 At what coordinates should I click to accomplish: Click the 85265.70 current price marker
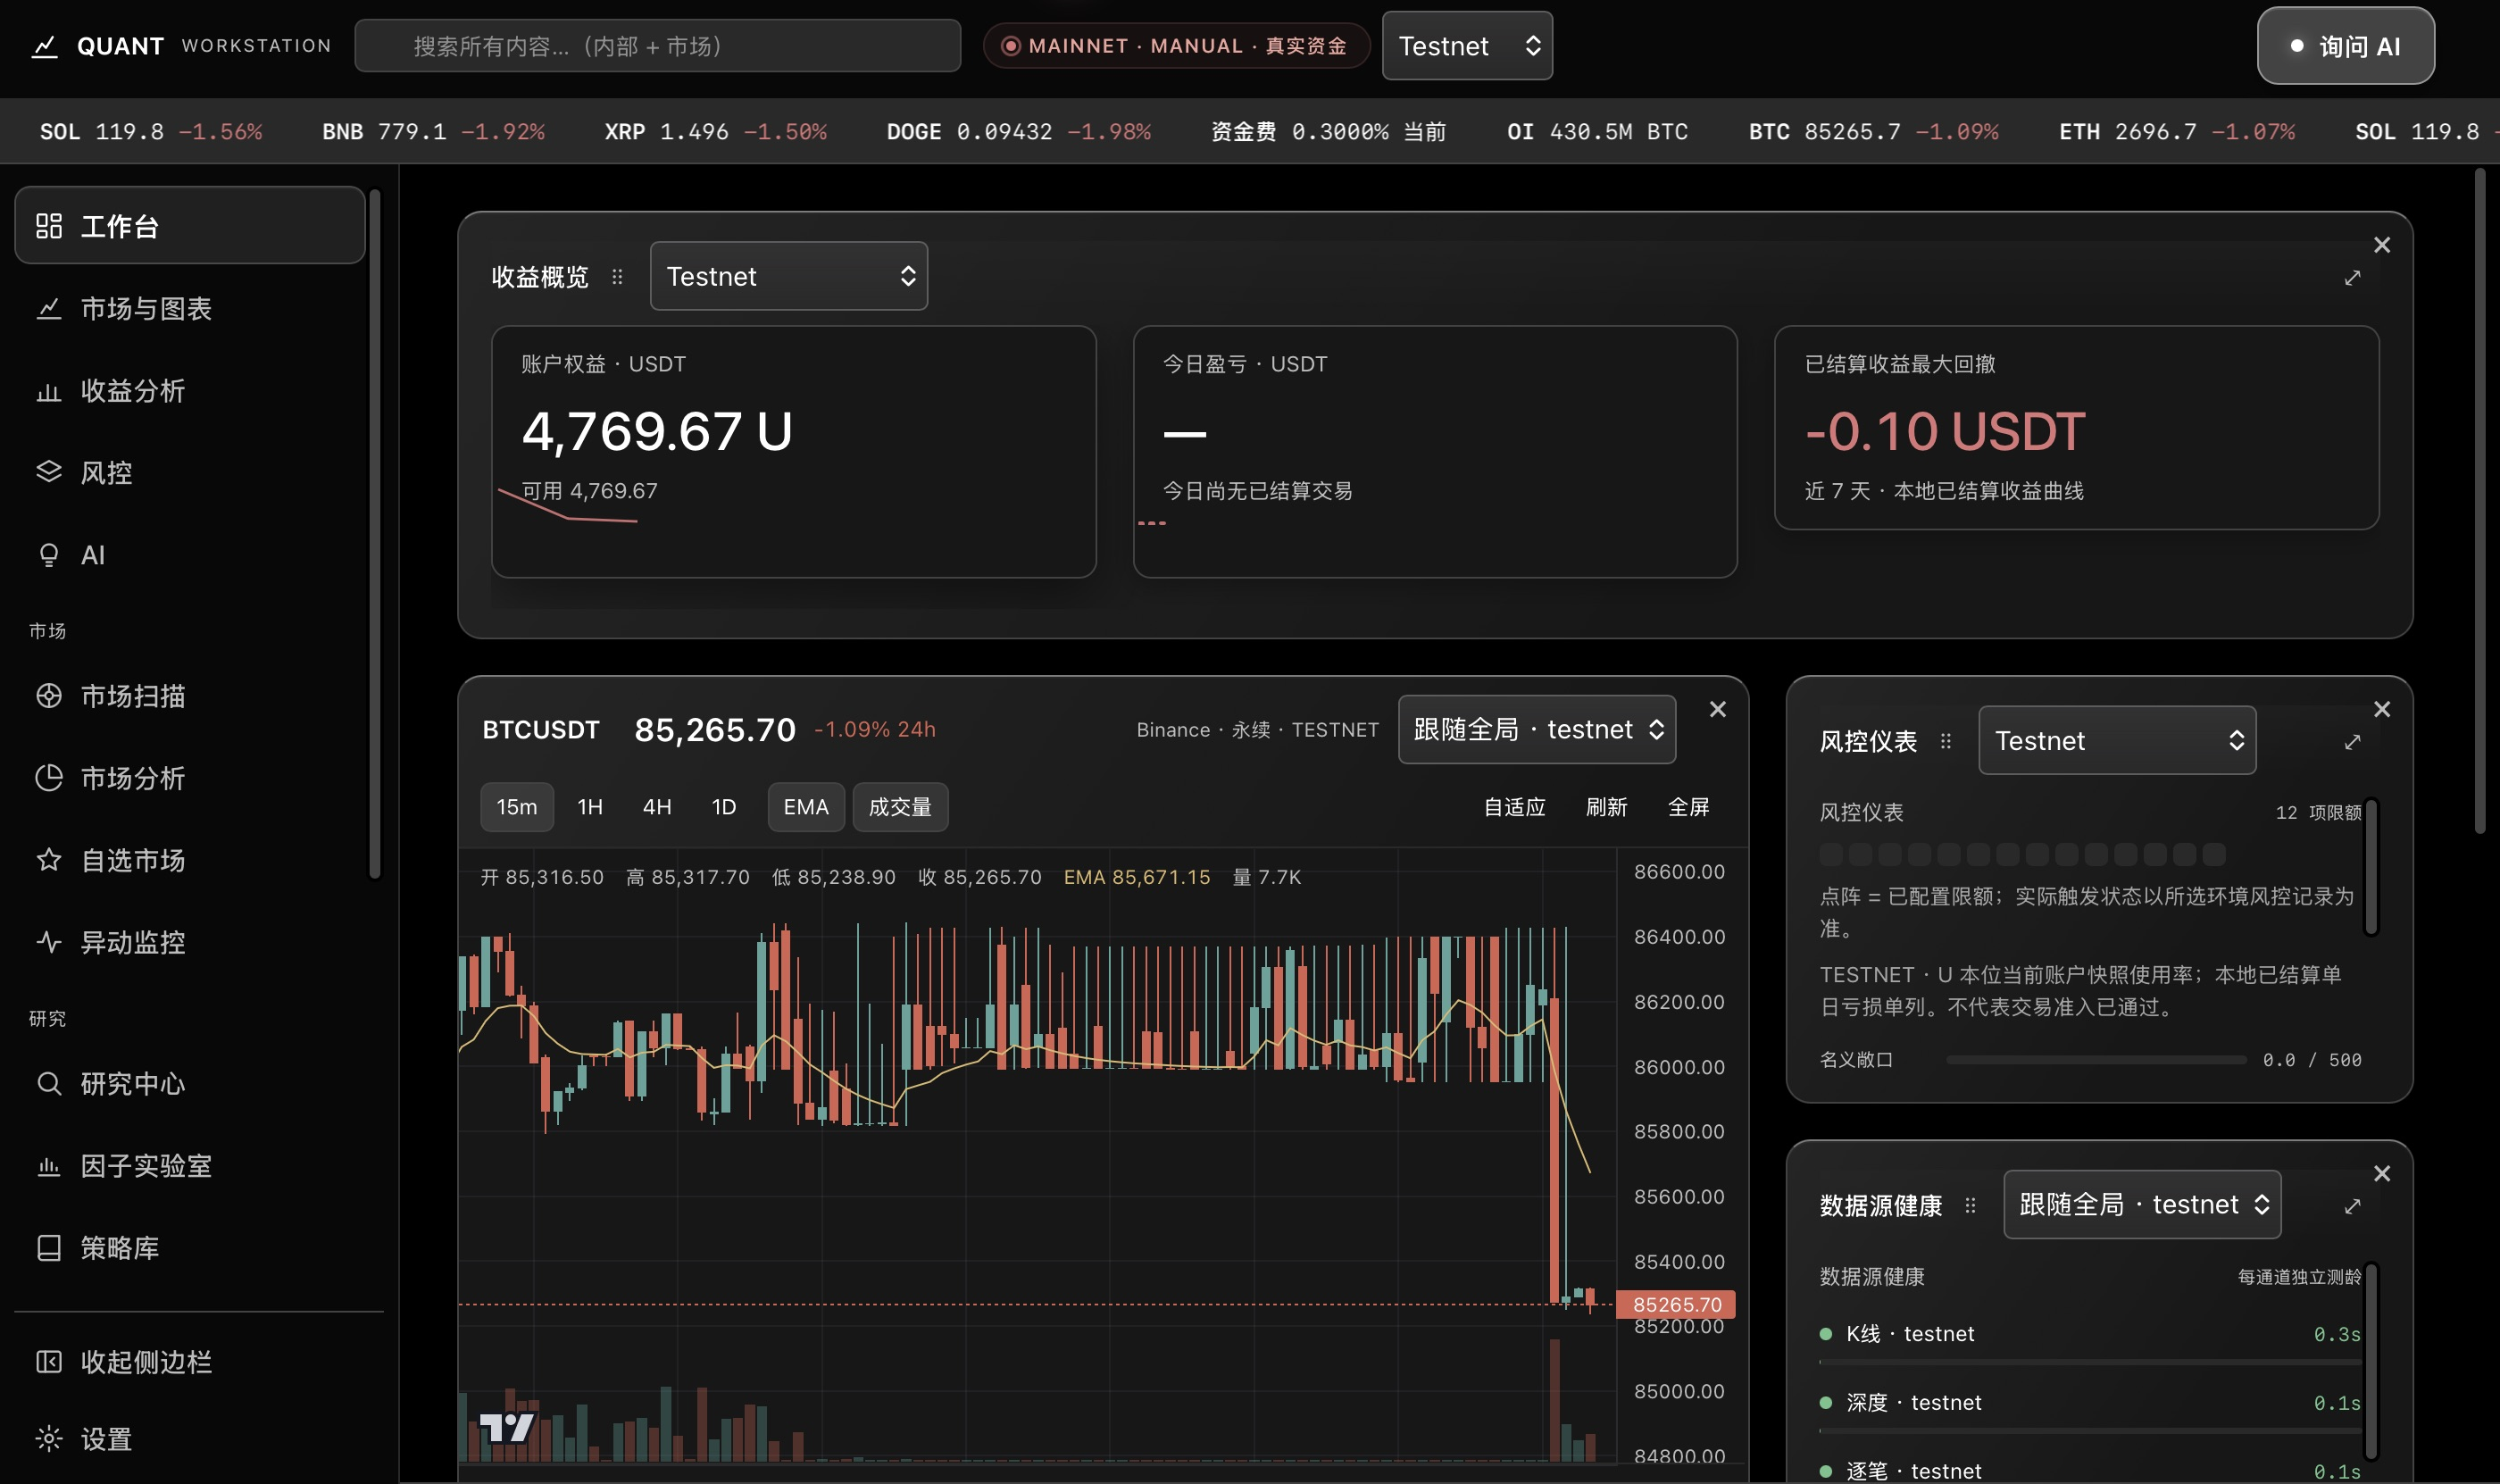[x=1676, y=1305]
